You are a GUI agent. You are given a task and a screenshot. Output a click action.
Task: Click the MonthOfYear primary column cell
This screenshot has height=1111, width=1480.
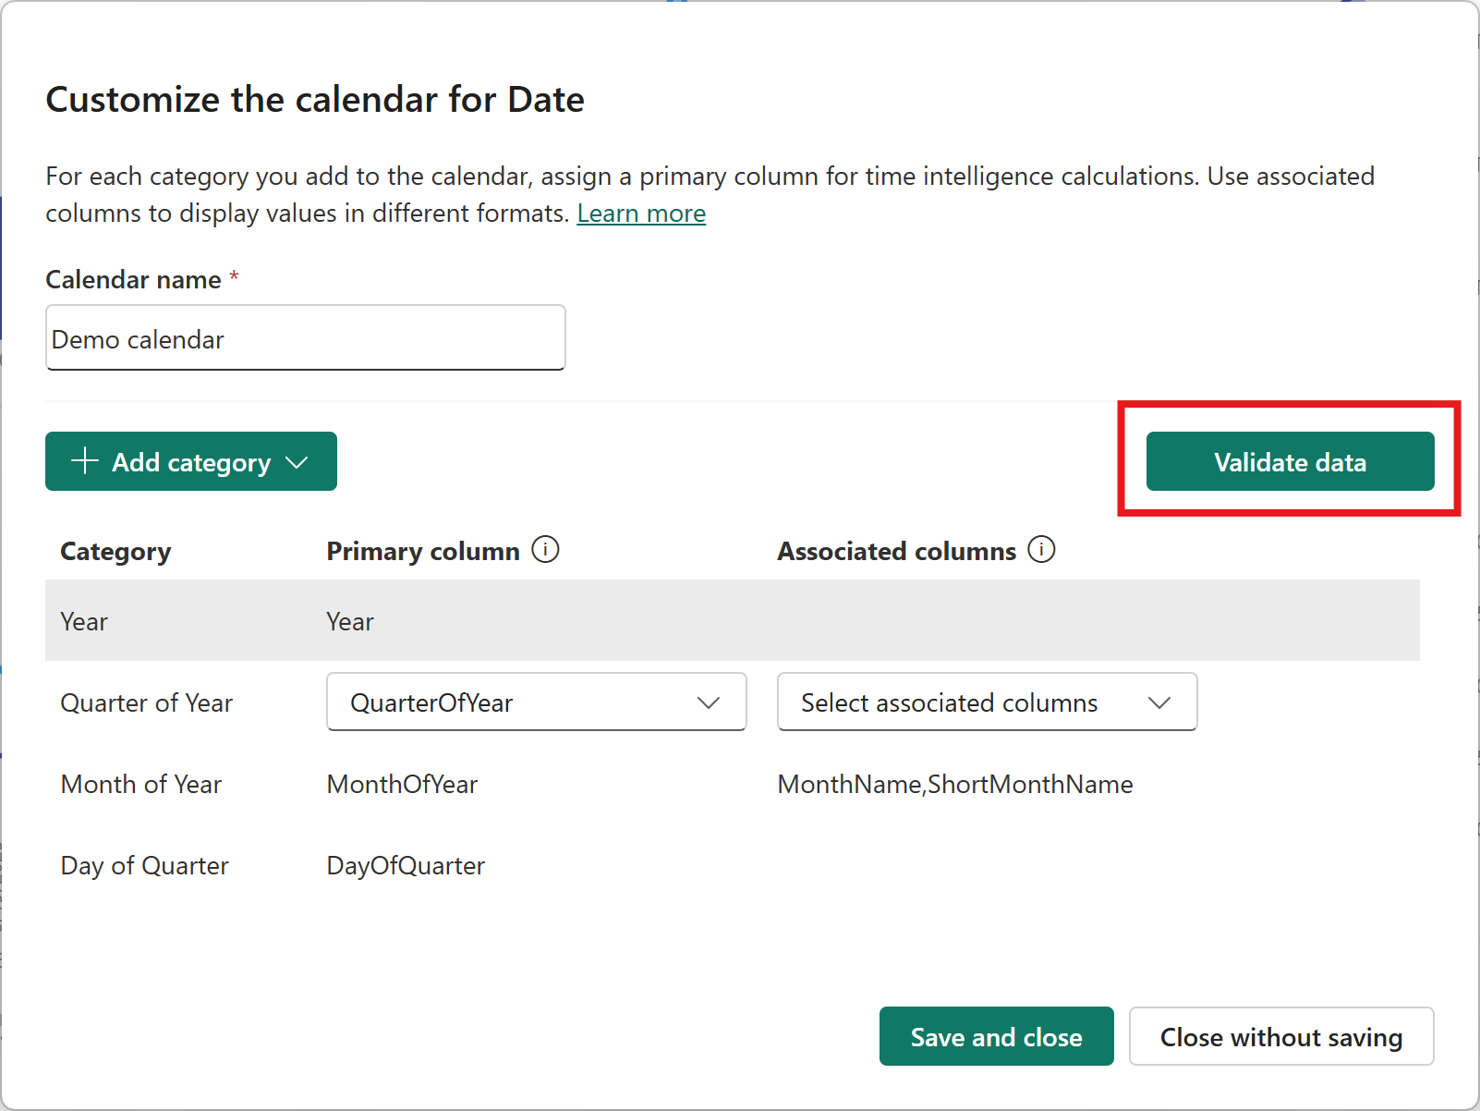402,784
